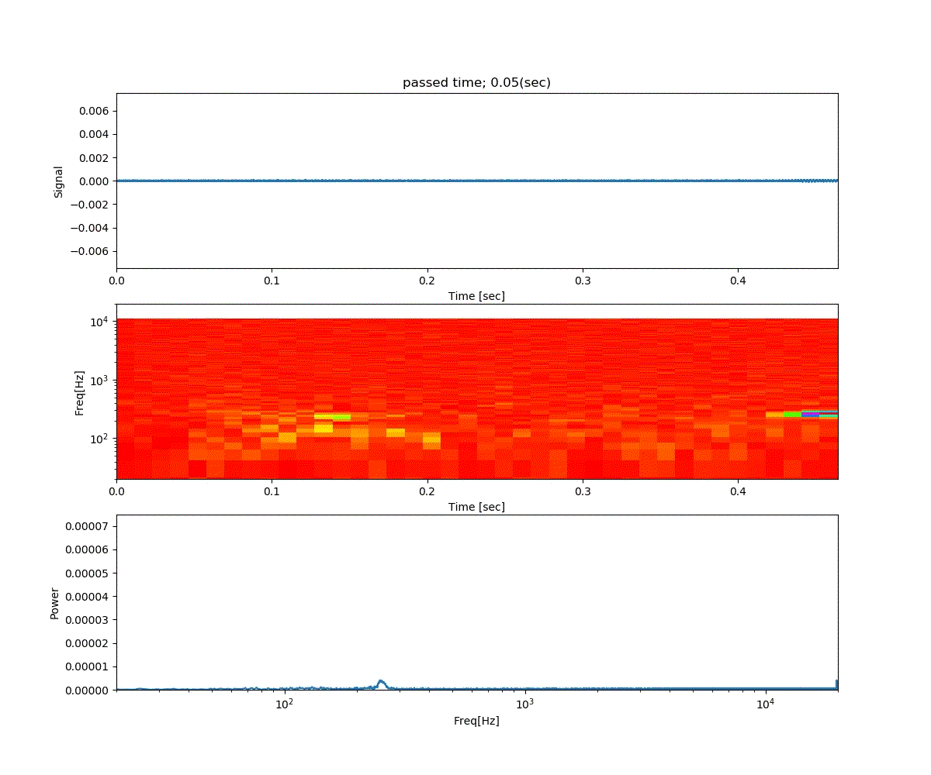Select the 0.2 time tick under the spectrogram
The height and width of the screenshot is (775, 931).
(x=427, y=491)
